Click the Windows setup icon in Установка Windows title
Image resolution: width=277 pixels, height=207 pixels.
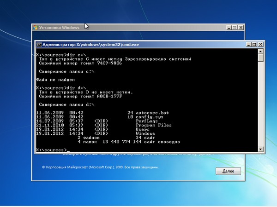[x=36, y=28]
